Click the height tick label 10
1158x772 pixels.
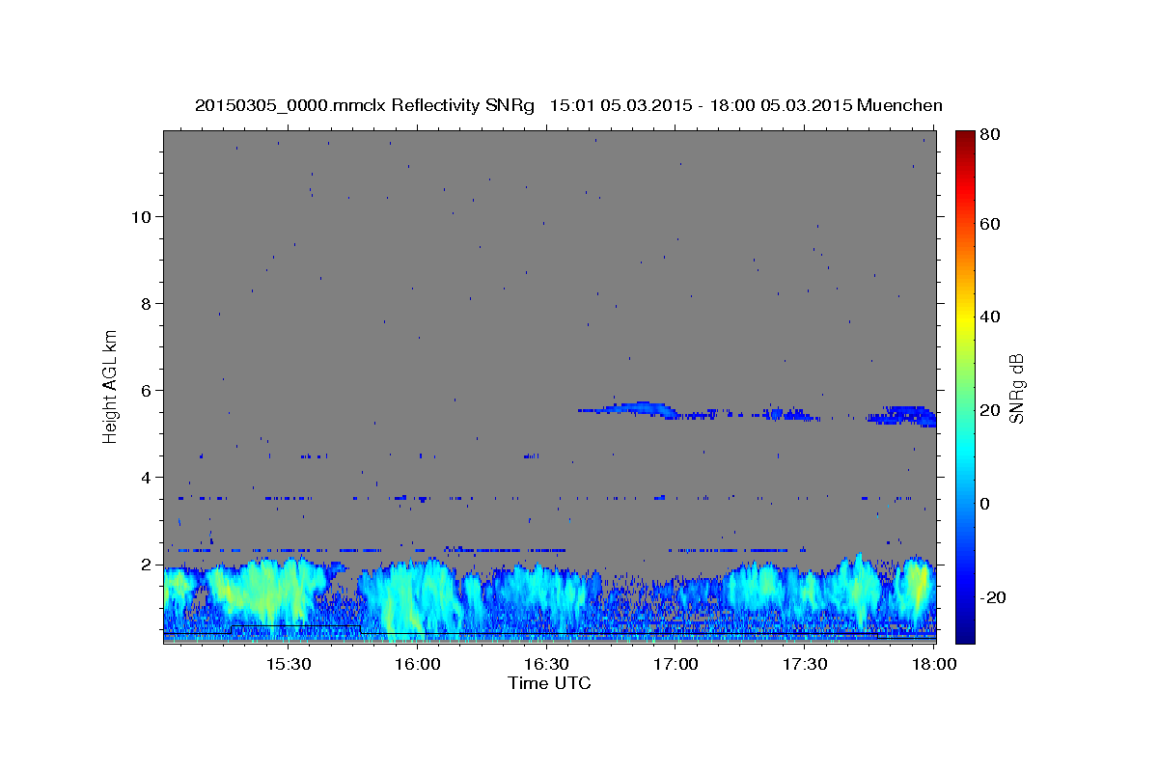pyautogui.click(x=141, y=216)
